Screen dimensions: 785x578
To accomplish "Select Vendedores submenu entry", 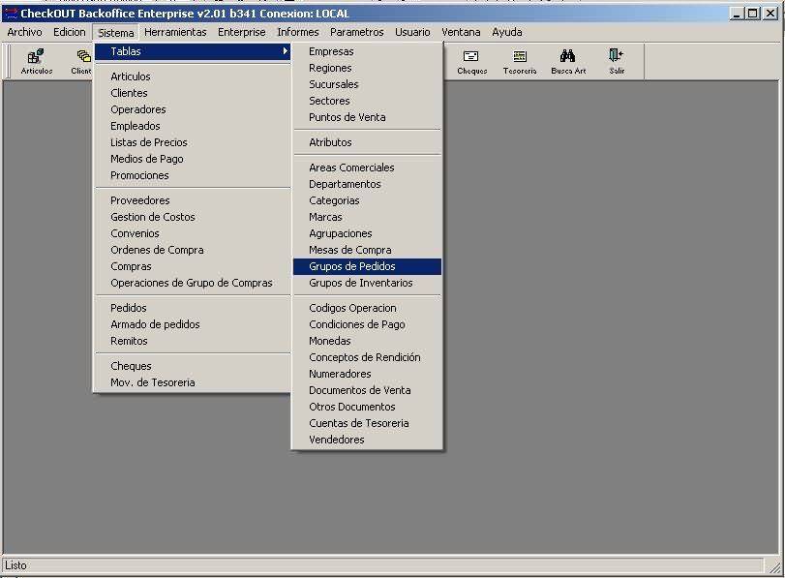I will tap(367, 440).
